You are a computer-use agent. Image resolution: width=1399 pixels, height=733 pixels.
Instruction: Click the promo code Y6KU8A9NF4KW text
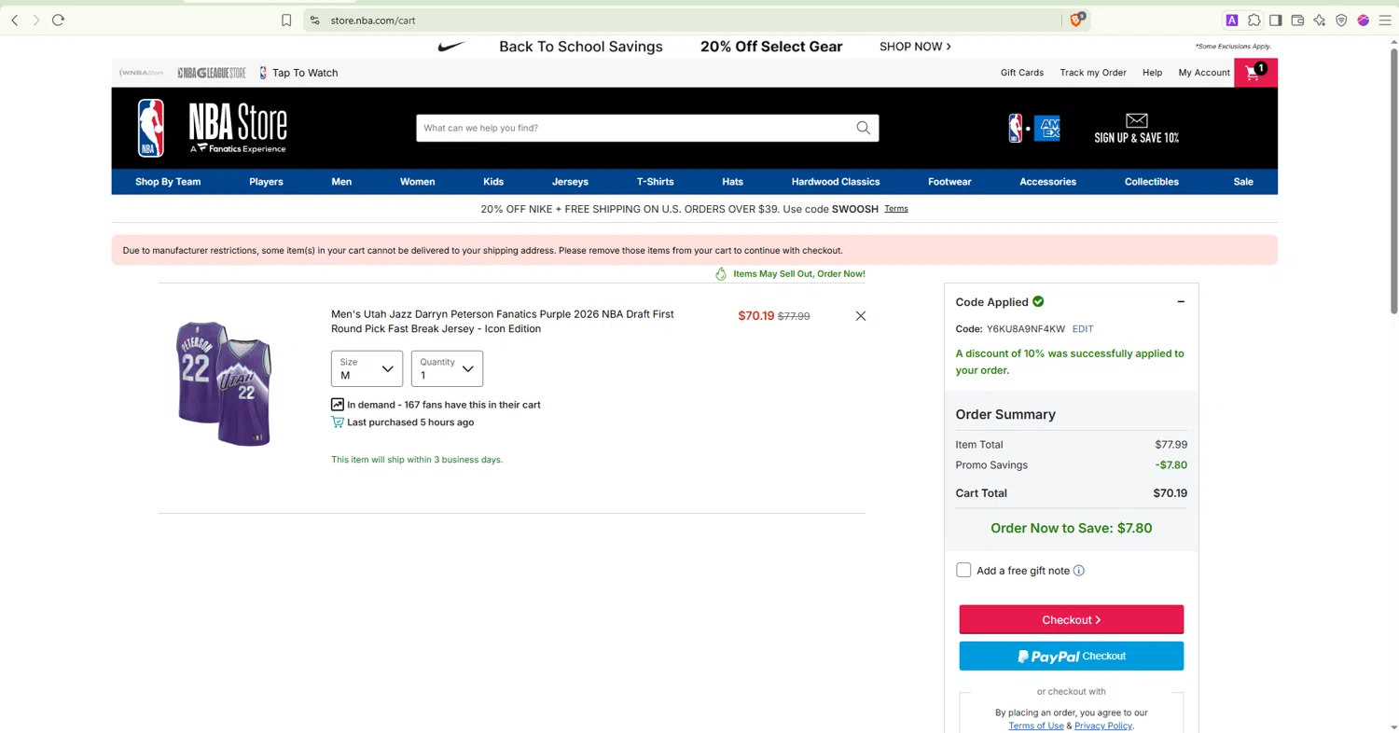[1026, 329]
